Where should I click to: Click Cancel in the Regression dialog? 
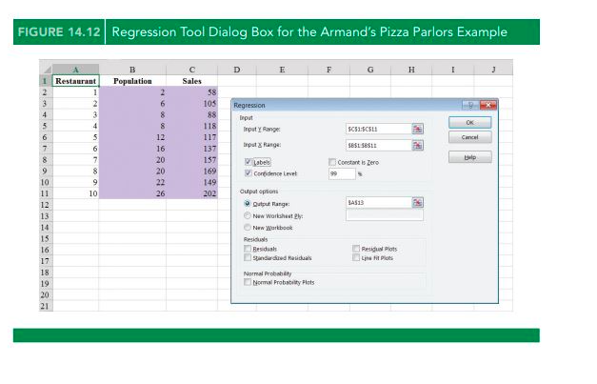[x=469, y=137]
